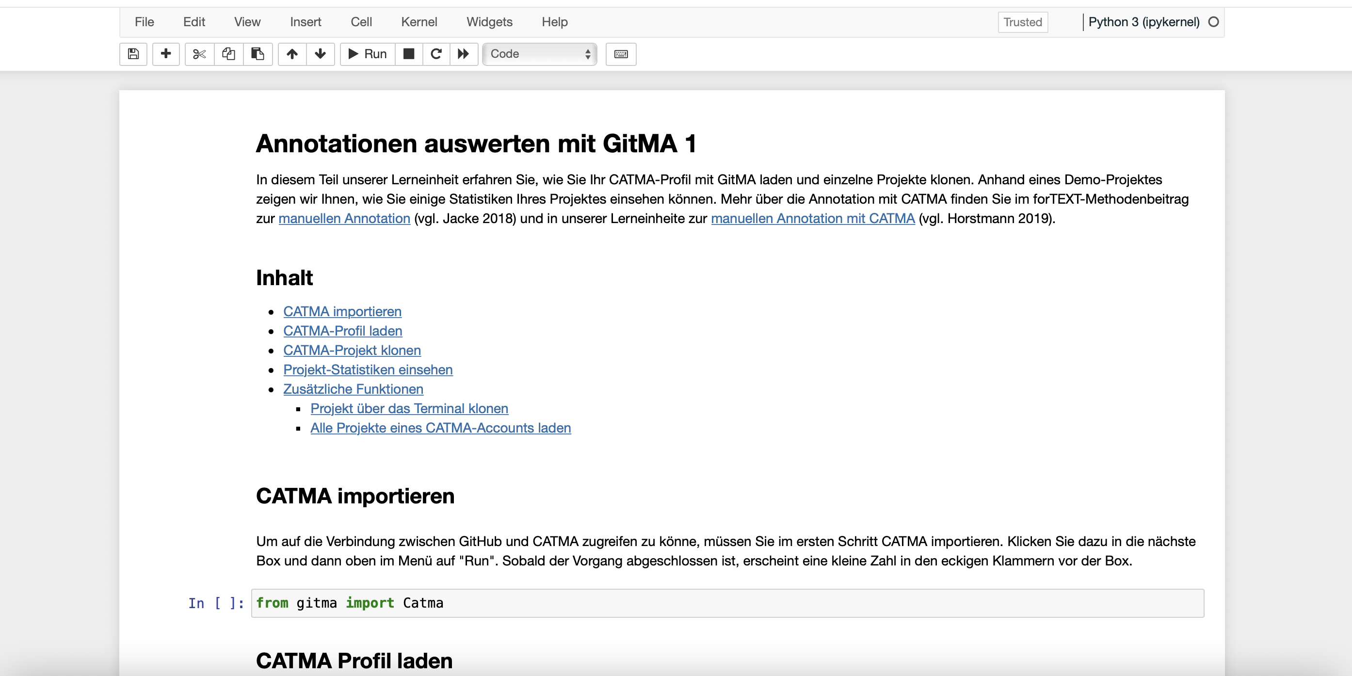Follow the 'manuellen Annotation' link

pyautogui.click(x=344, y=218)
